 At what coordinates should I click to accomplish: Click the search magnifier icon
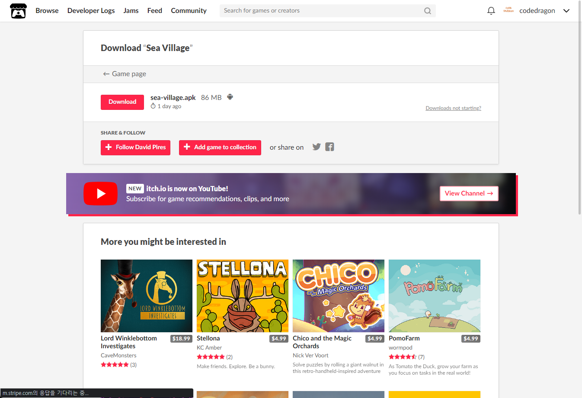point(427,11)
